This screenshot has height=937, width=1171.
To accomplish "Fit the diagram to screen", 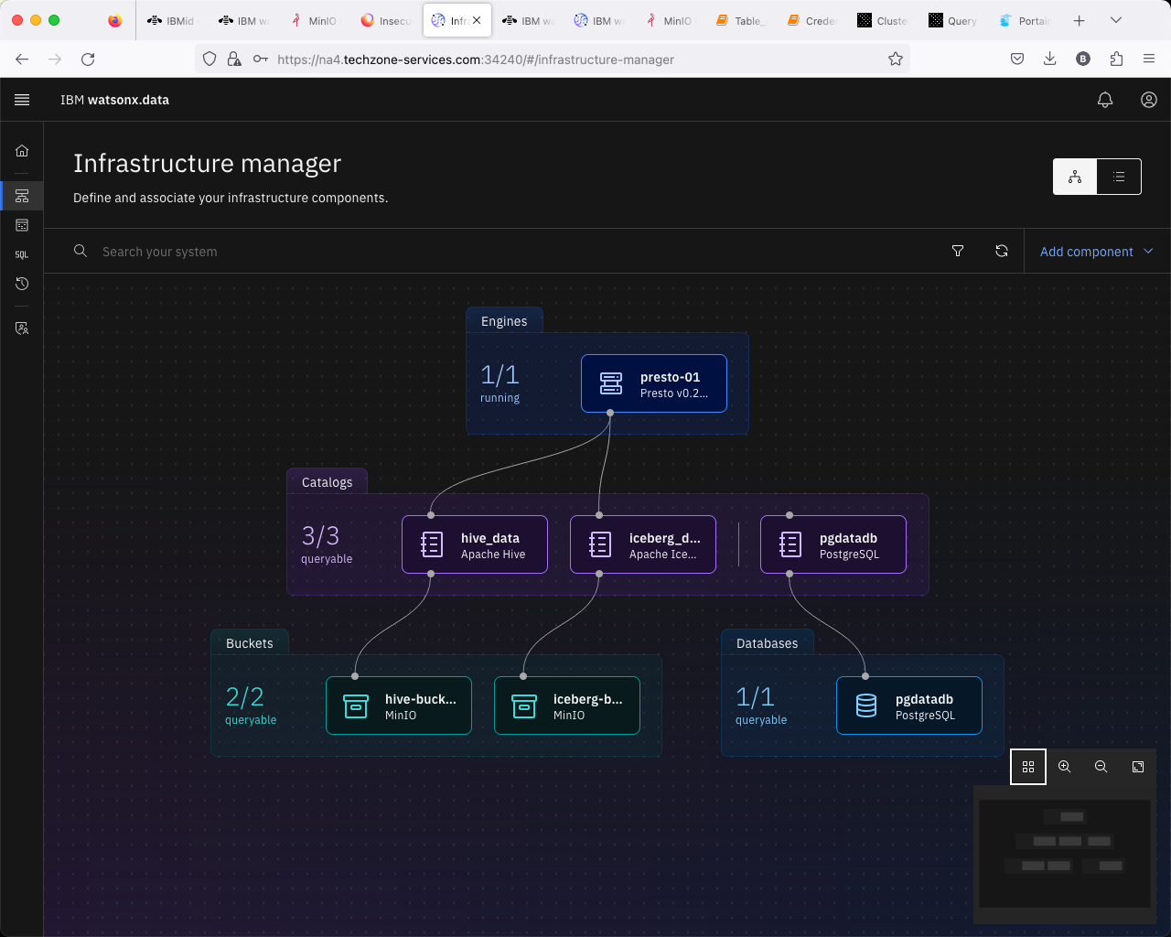I will (x=1138, y=767).
